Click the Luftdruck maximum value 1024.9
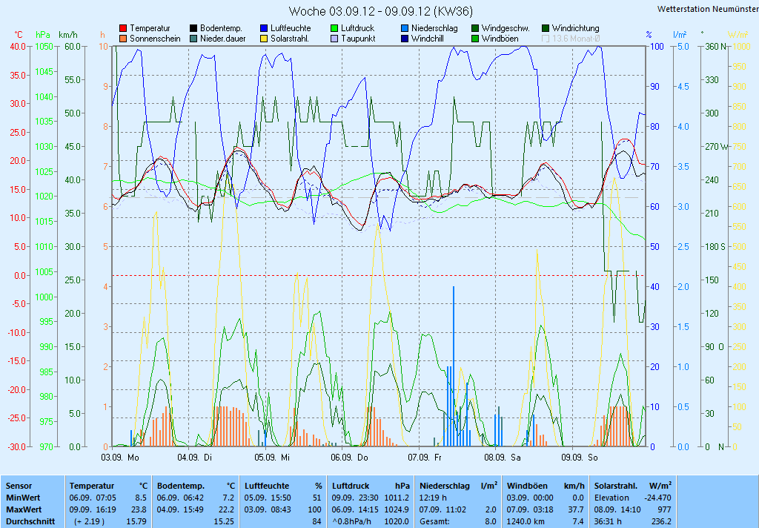Screen dimensions: 759x528 tap(397, 509)
